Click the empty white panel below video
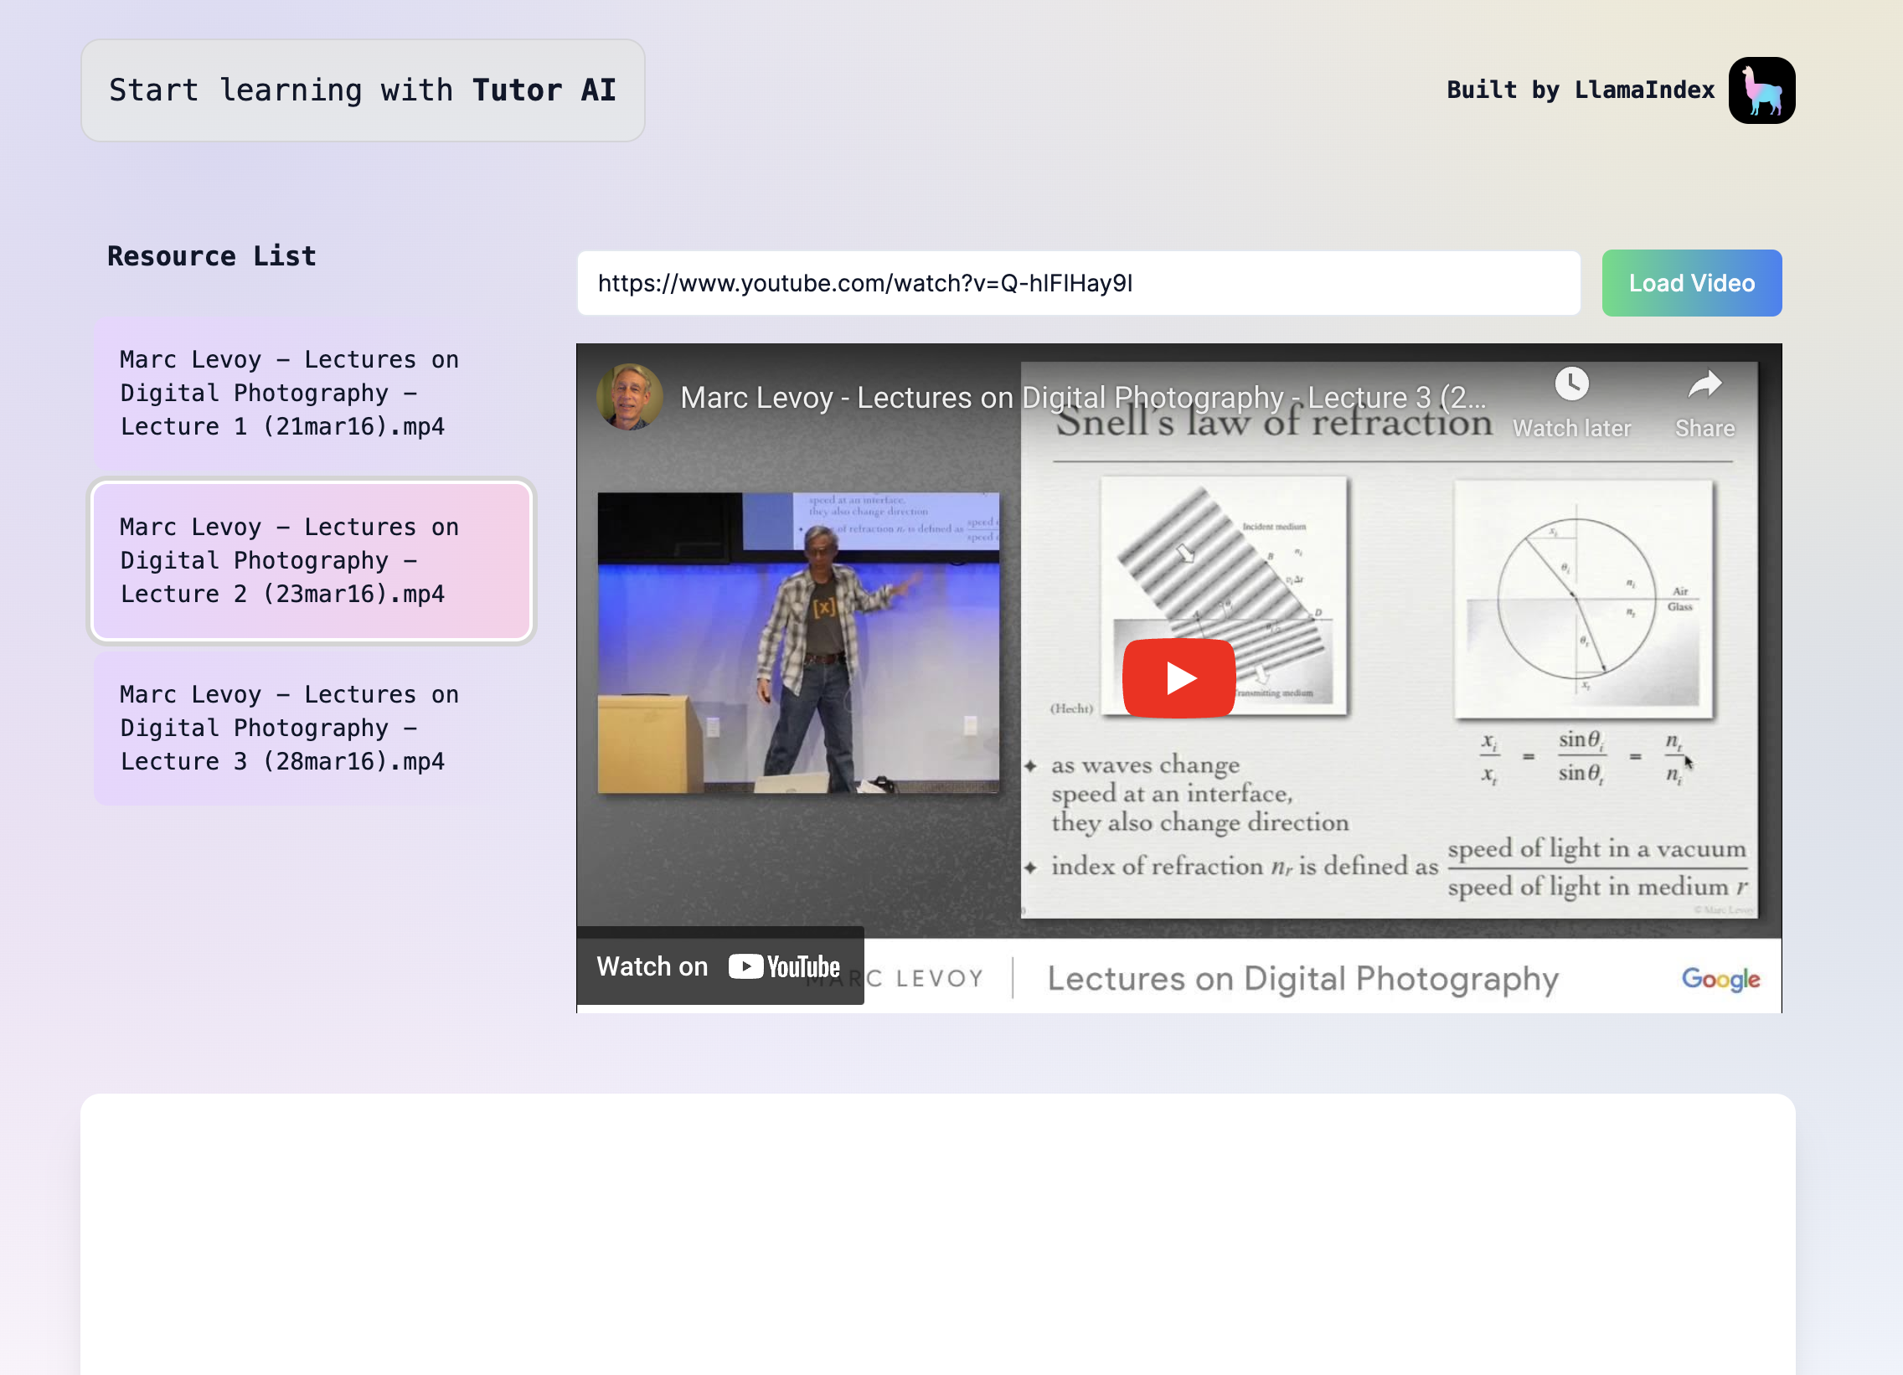This screenshot has width=1903, height=1375. point(937,1233)
